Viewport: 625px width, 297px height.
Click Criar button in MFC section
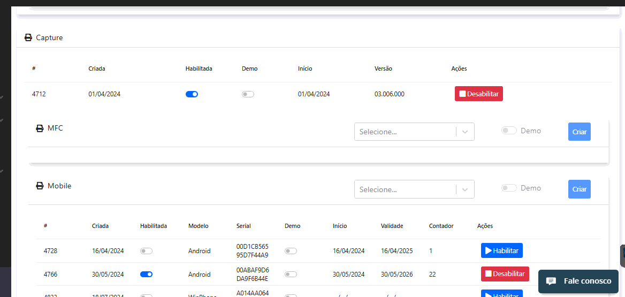pyautogui.click(x=579, y=132)
